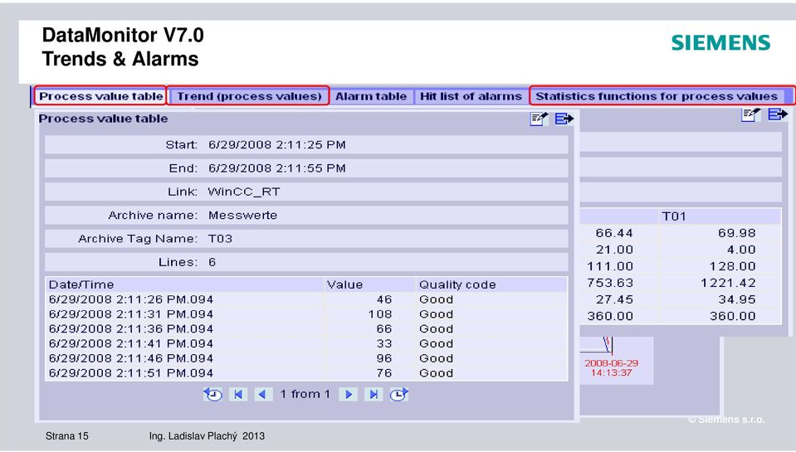Screen dimensions: 796x452
Task: Select the Archive Tag Name T03
Action: (220, 238)
